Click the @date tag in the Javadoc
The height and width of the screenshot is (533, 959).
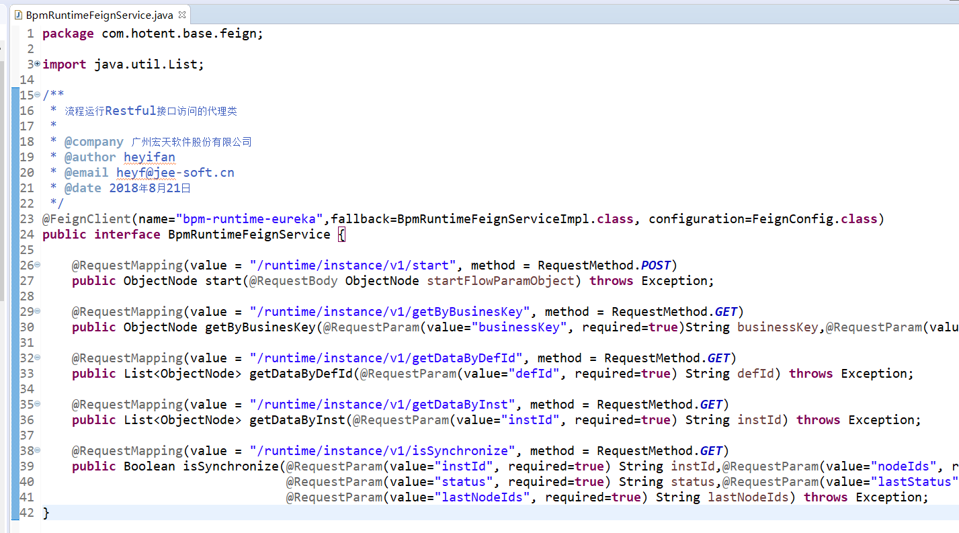coord(83,188)
